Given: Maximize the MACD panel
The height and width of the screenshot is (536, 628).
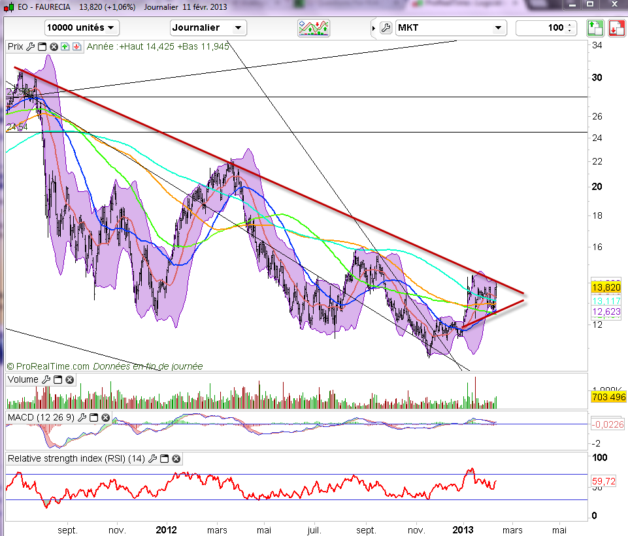Looking at the screenshot, I should [93, 418].
